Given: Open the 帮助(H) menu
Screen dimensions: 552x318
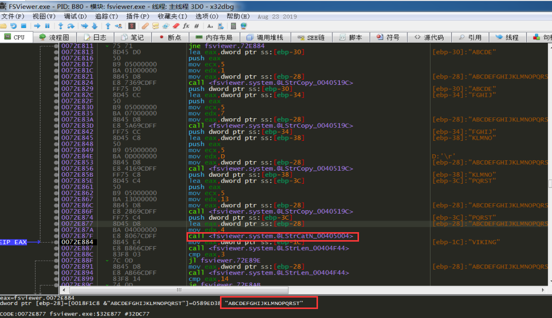Looking at the screenshot, I should click(238, 16).
